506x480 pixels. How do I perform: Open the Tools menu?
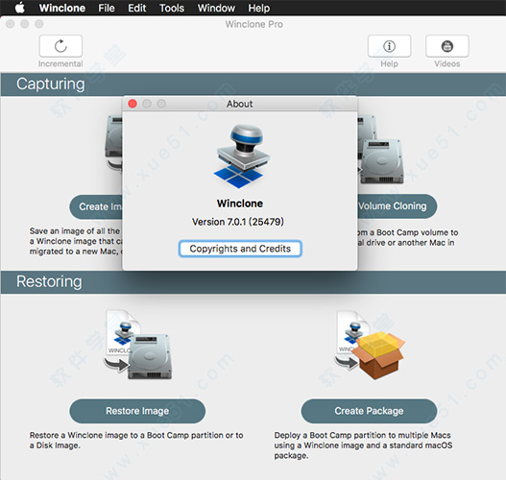(x=172, y=8)
